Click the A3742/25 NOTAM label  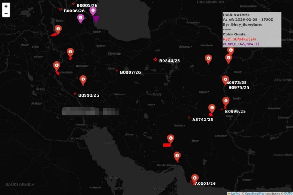click(x=203, y=120)
